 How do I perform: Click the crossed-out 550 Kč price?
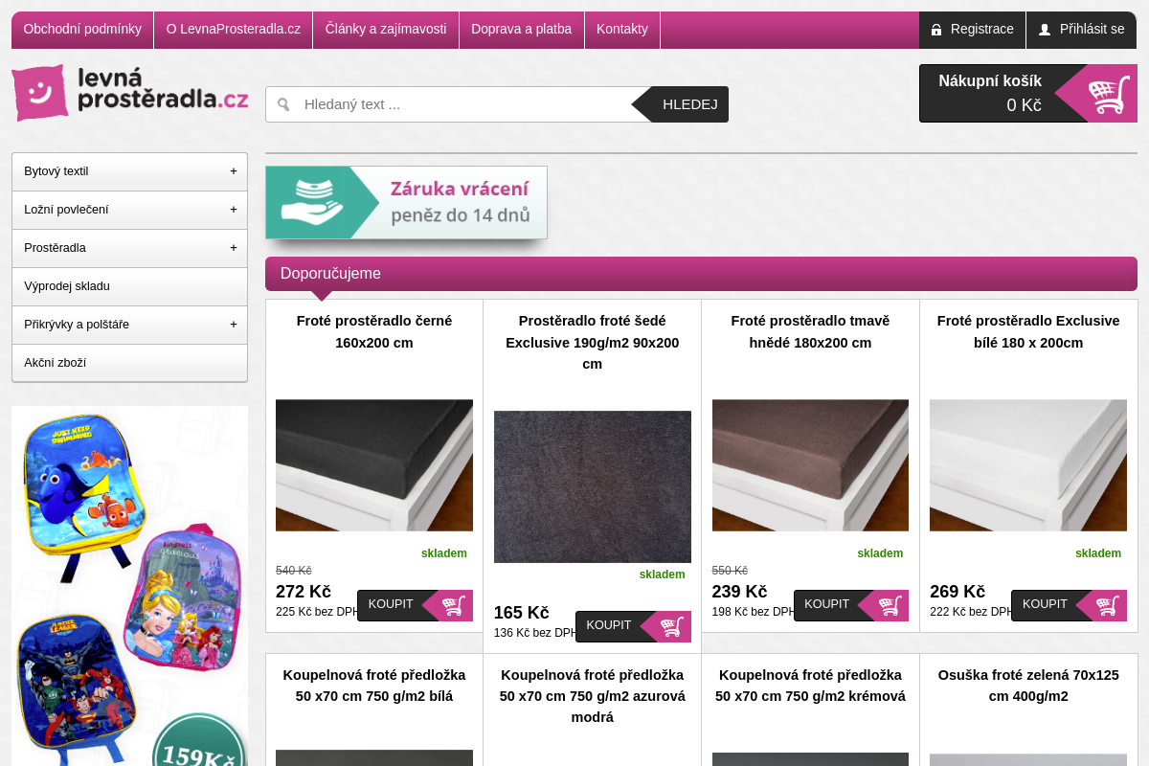pyautogui.click(x=730, y=571)
